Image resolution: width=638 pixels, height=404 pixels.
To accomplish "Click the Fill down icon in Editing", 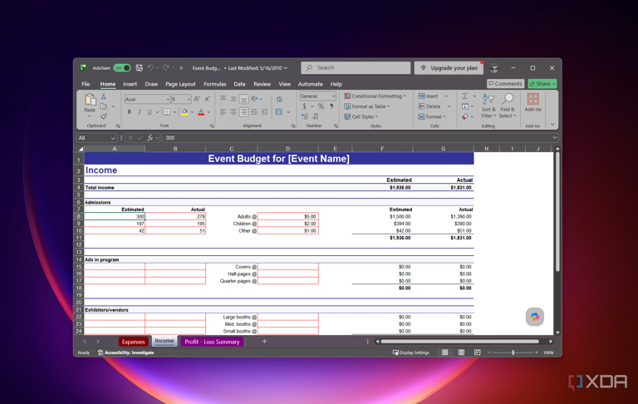I will 465,106.
